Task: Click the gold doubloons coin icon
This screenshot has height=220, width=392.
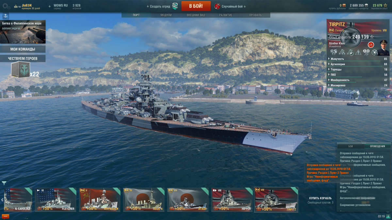Action: click(344, 5)
